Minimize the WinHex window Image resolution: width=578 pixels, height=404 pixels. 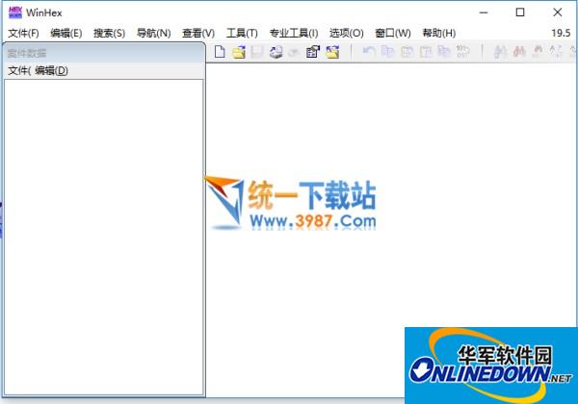(484, 13)
